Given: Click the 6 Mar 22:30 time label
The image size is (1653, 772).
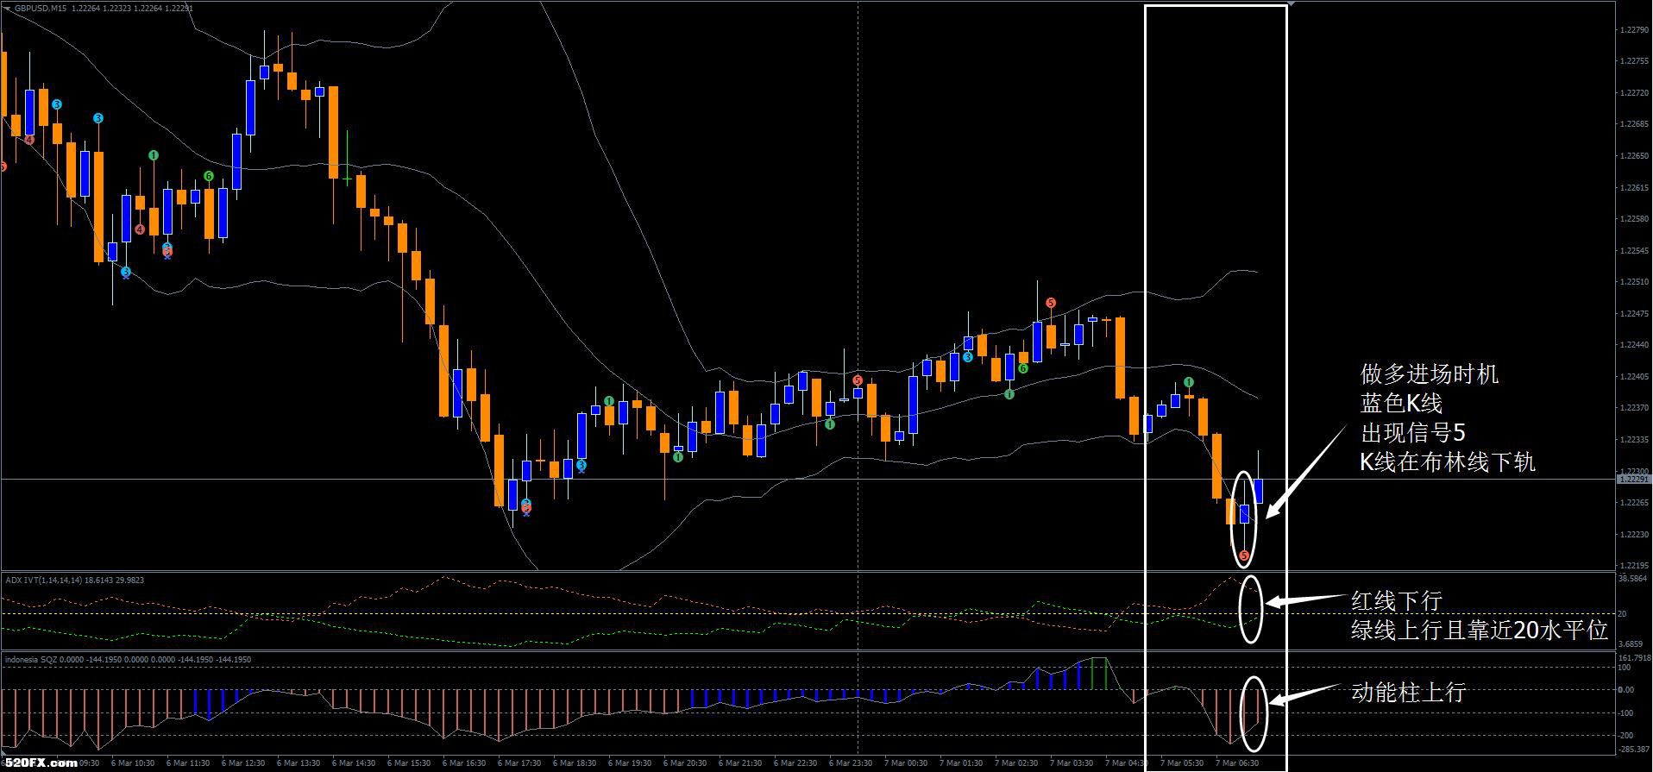Looking at the screenshot, I should pyautogui.click(x=795, y=763).
